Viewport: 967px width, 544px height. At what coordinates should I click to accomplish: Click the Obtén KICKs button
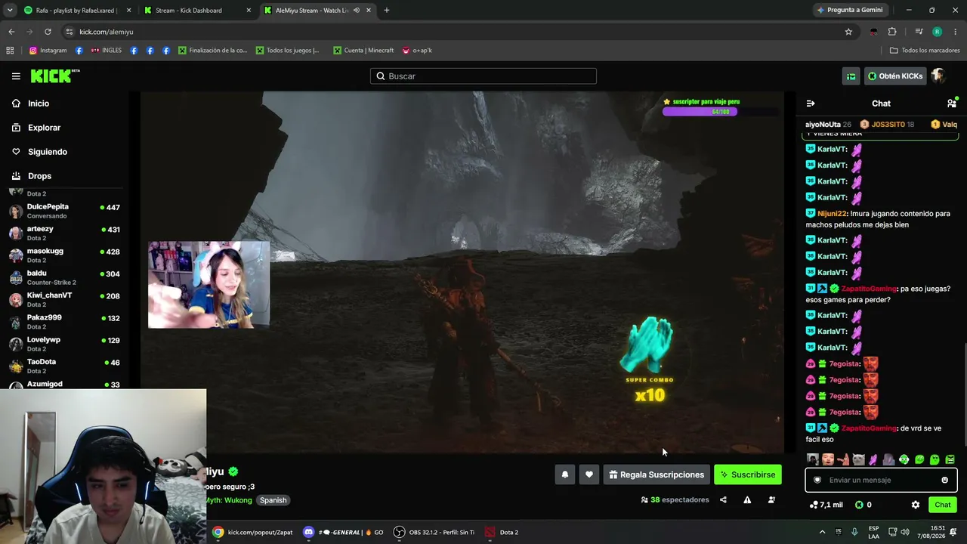[895, 76]
